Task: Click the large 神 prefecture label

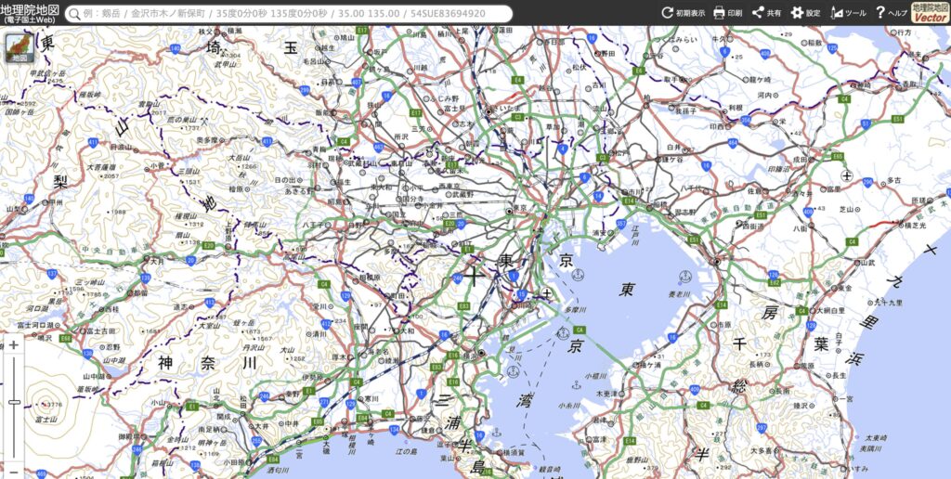Action: tap(164, 362)
